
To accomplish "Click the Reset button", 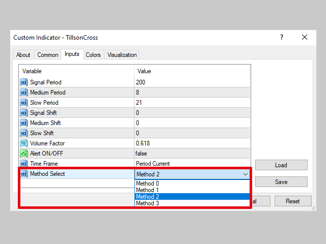I will tap(292, 201).
